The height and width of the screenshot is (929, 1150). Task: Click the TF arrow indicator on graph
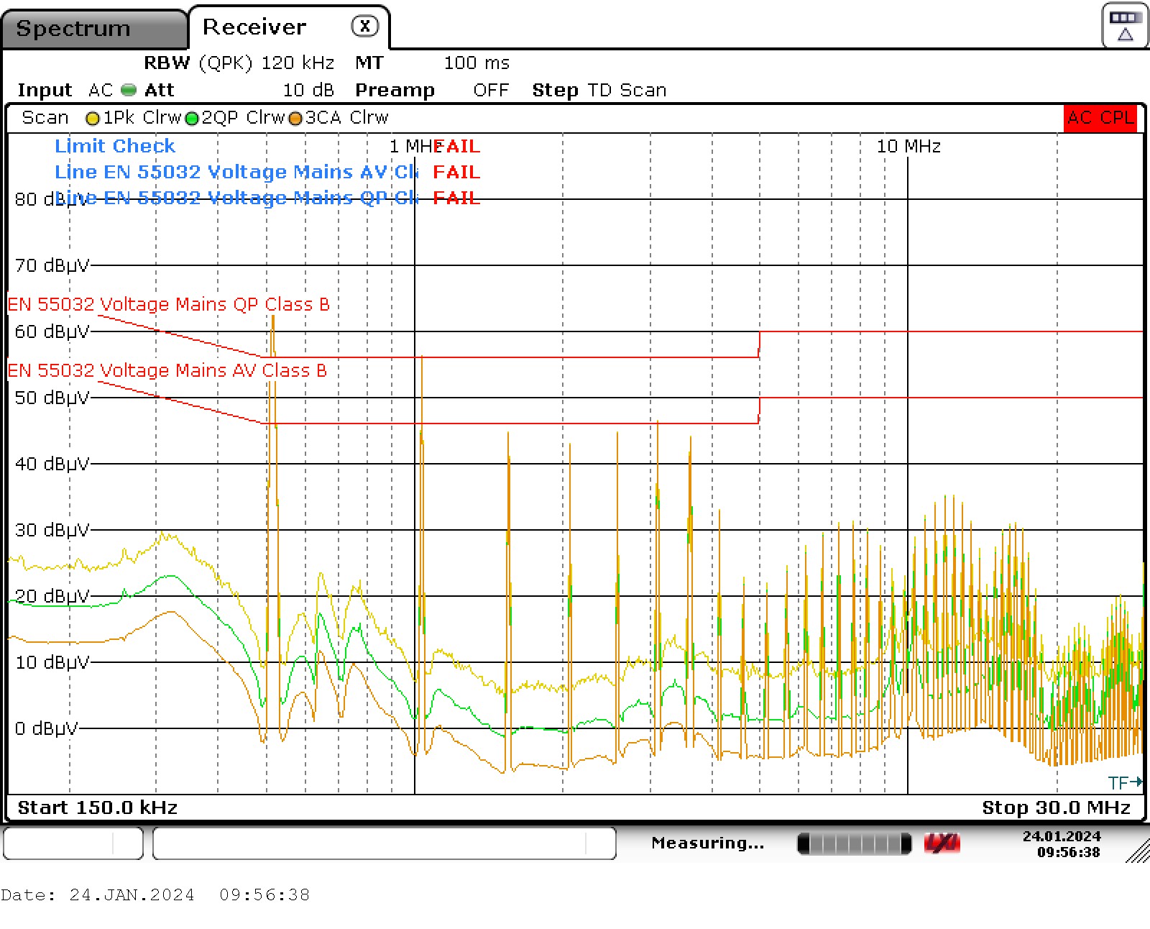1125,782
